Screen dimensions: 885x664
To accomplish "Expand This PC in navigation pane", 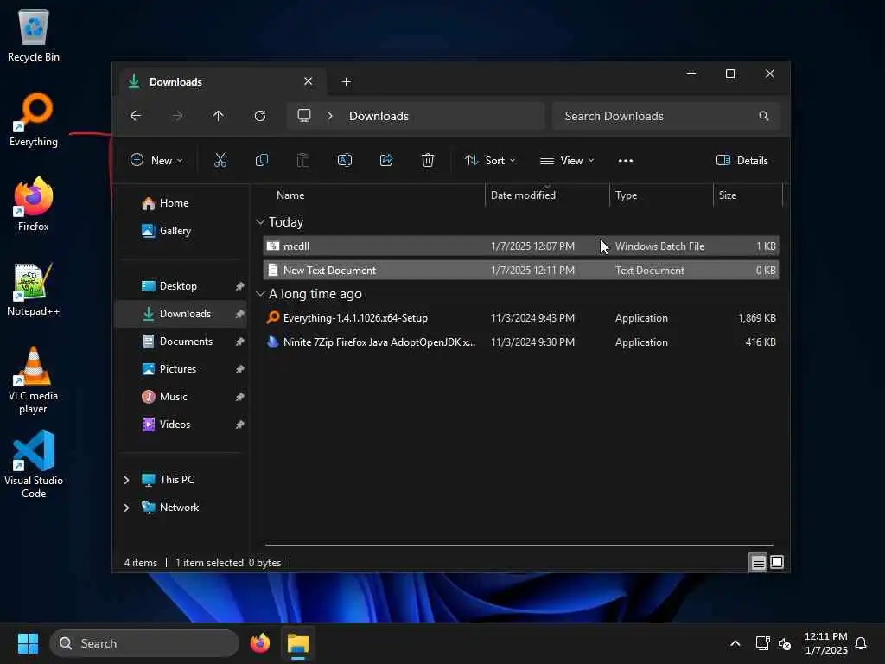I will pos(126,480).
